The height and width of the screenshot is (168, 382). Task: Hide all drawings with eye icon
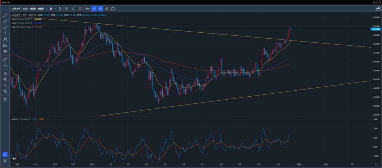pos(5,91)
